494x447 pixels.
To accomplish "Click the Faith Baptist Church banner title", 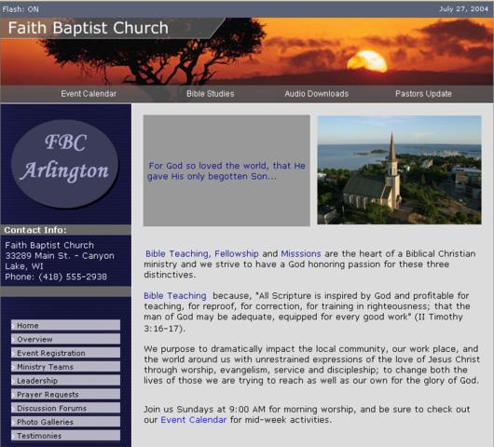I will click(x=89, y=28).
